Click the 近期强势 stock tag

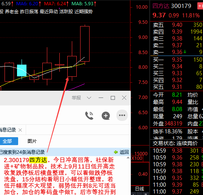click(x=84, y=12)
